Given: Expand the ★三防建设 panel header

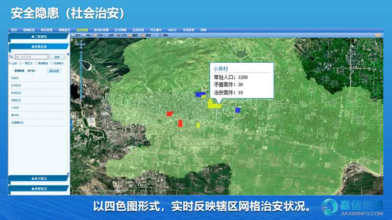Looking at the screenshot, I should [x=39, y=37].
